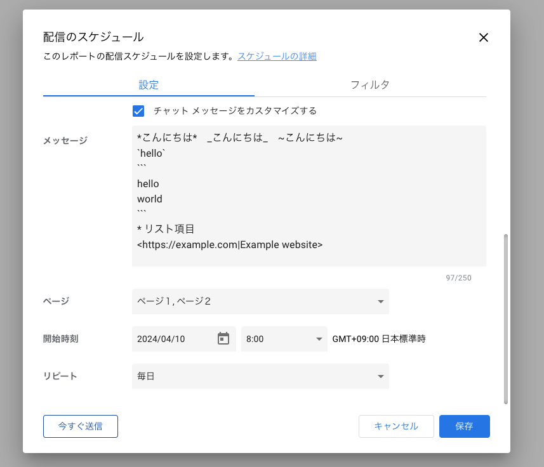Save the schedule with 保存

[x=464, y=426]
